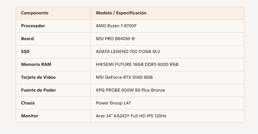The width and height of the screenshot is (258, 134).
Task: Select the Procesador row label
Action: tap(33, 26)
